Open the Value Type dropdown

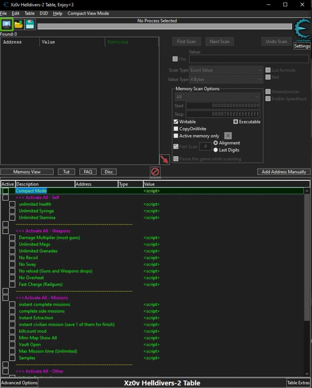click(x=226, y=79)
